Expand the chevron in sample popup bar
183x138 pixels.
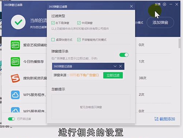click(115, 66)
